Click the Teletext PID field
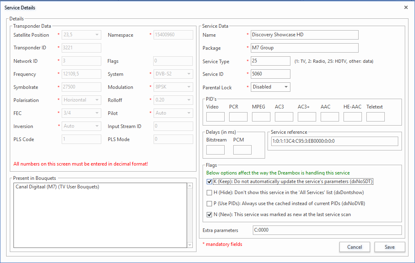Viewport: 415px width, 263px height. pos(375,117)
